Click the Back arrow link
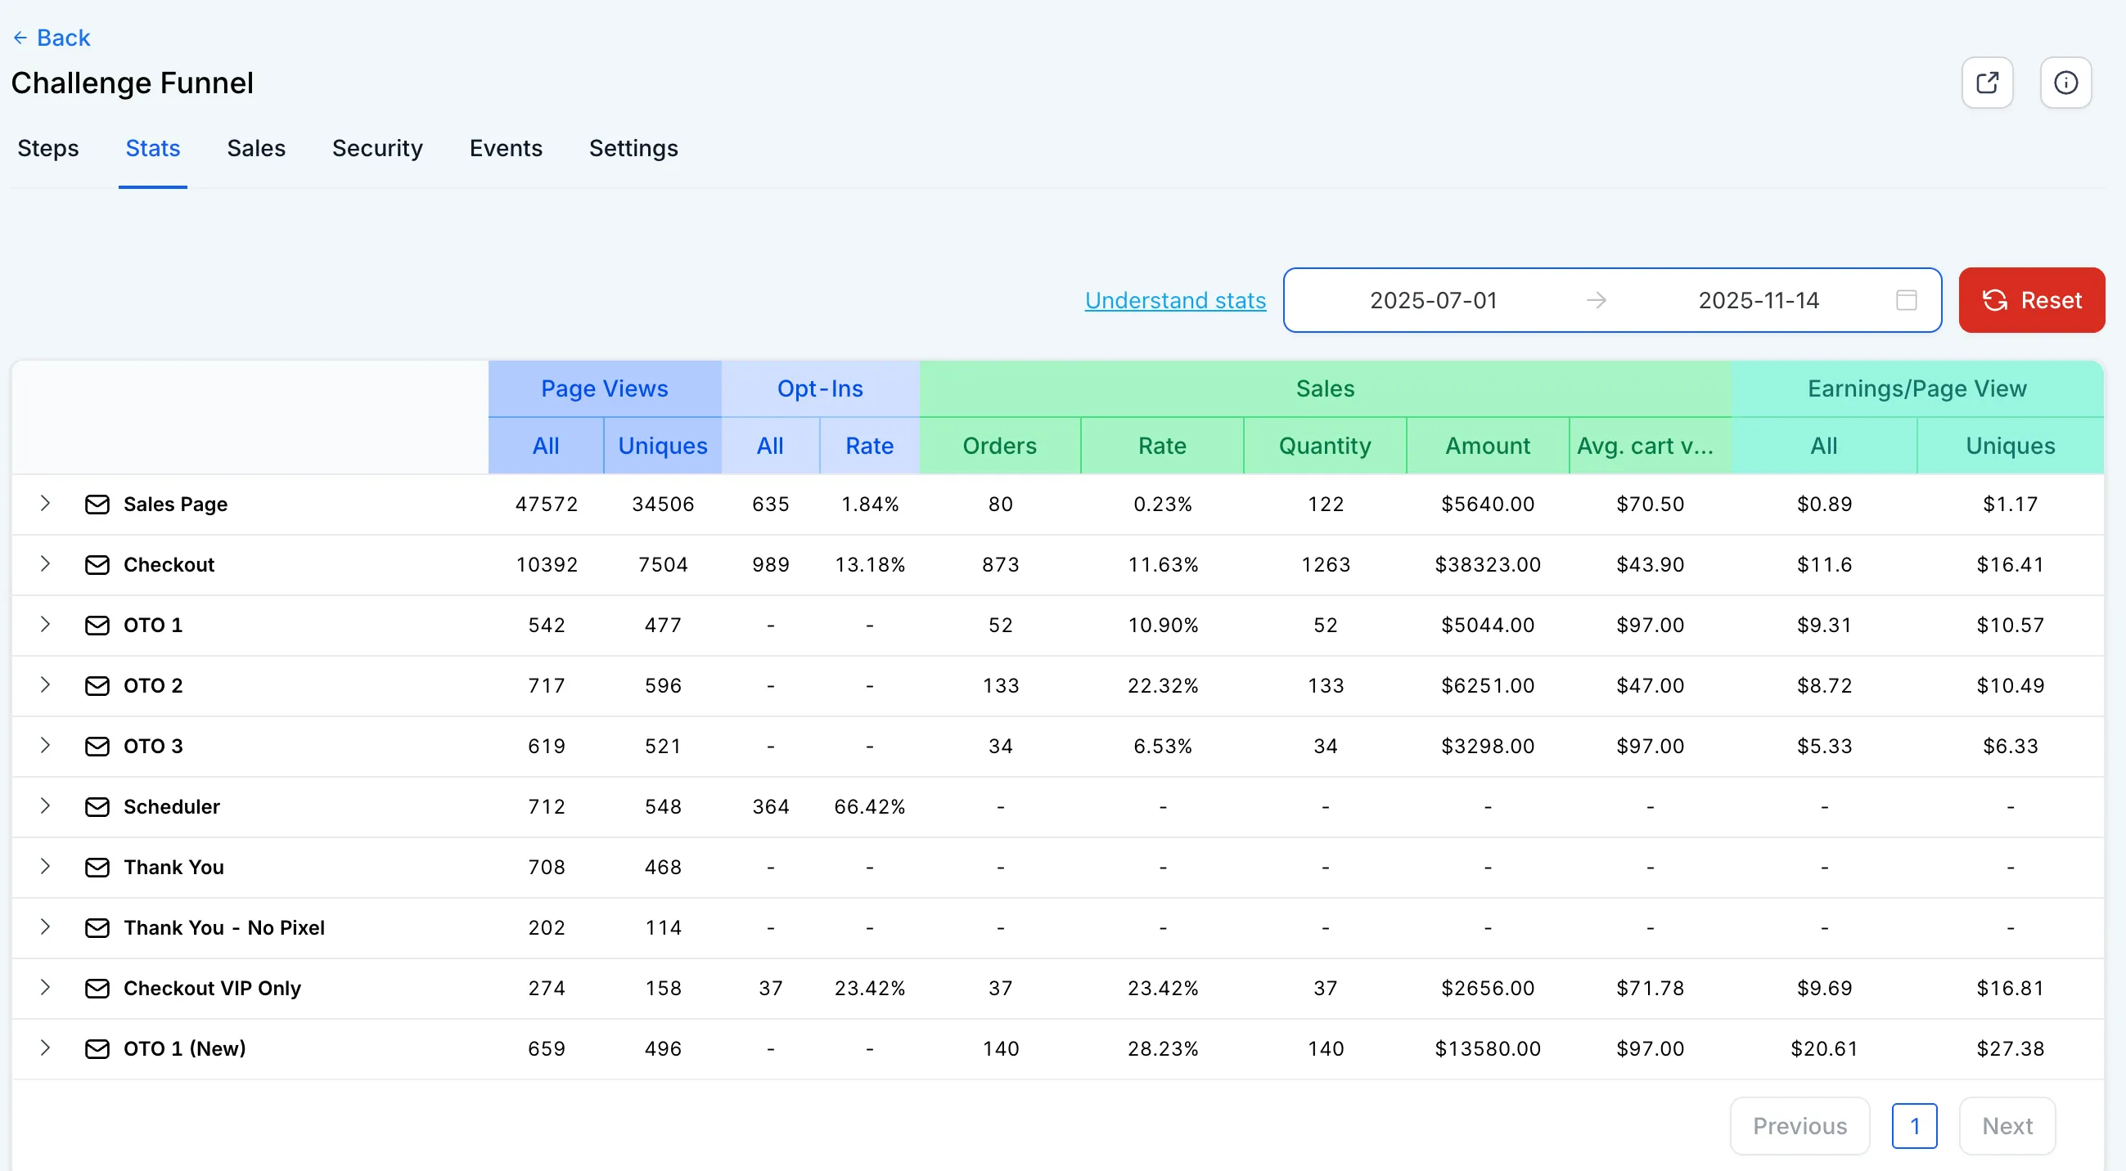This screenshot has height=1171, width=2126. pyautogui.click(x=52, y=38)
